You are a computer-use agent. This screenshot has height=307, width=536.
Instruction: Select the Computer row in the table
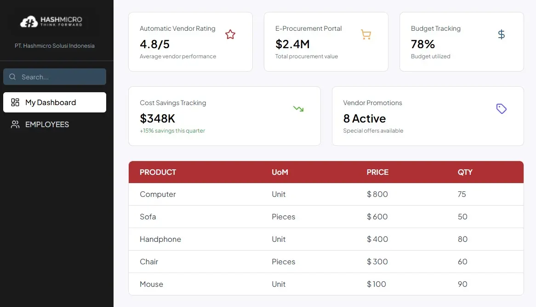[158, 194]
